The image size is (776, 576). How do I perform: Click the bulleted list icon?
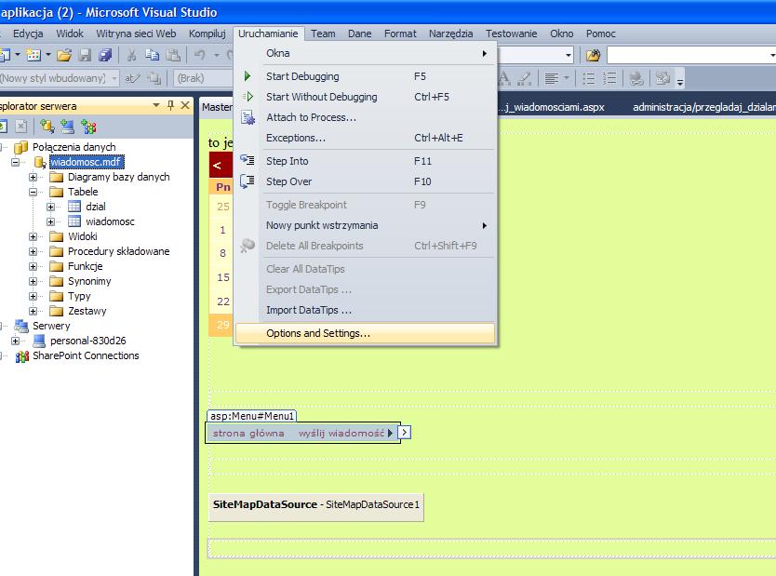point(588,78)
